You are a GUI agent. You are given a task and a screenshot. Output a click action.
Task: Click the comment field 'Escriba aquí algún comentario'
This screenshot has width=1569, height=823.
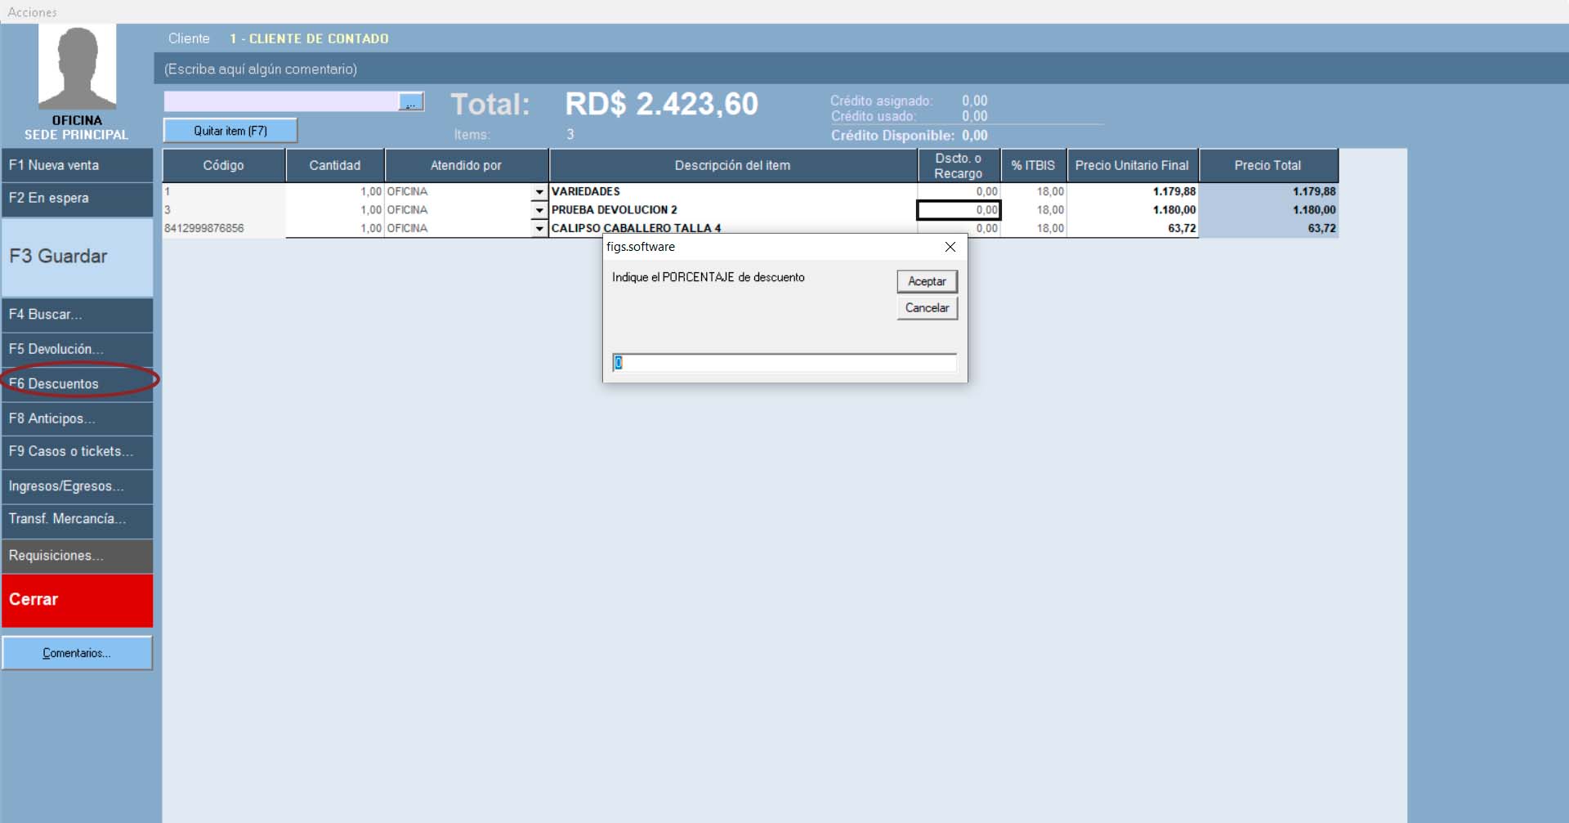[861, 69]
